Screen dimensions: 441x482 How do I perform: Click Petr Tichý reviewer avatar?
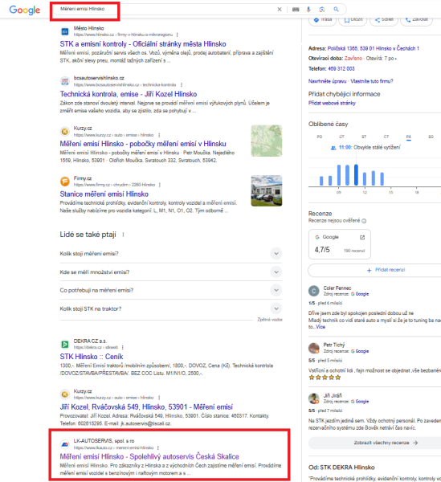click(314, 348)
